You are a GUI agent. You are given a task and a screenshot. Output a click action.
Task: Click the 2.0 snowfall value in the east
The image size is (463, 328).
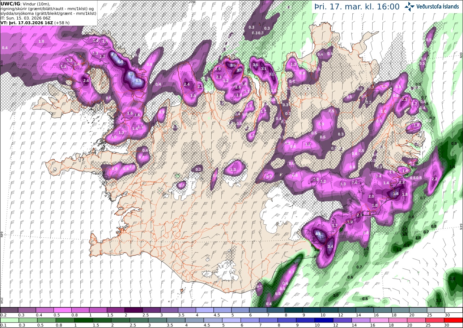(371, 196)
